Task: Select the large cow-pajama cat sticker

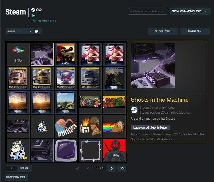Action: pyautogui.click(x=18, y=150)
